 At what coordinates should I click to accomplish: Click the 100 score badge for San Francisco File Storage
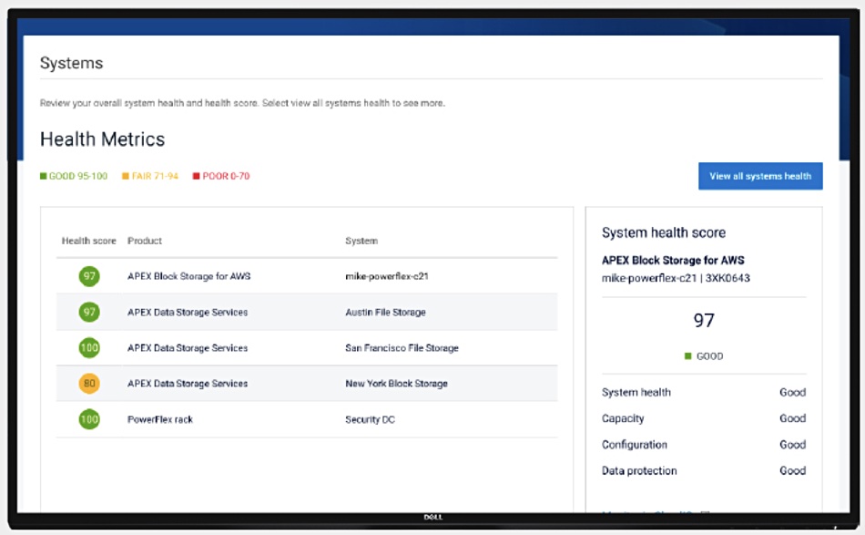[x=89, y=348]
